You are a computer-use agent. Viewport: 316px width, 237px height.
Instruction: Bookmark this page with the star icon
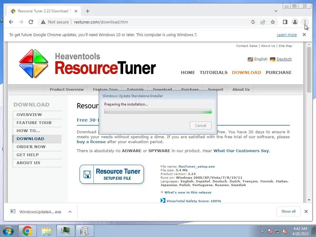tap(273, 22)
